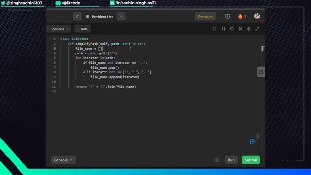
Task: Open the streak flame counter
Action: [x=242, y=17]
